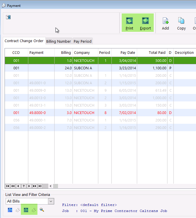Screen dimensions: 196x218
Task: Open the All Bills dropdown arrow
Action: (51, 201)
